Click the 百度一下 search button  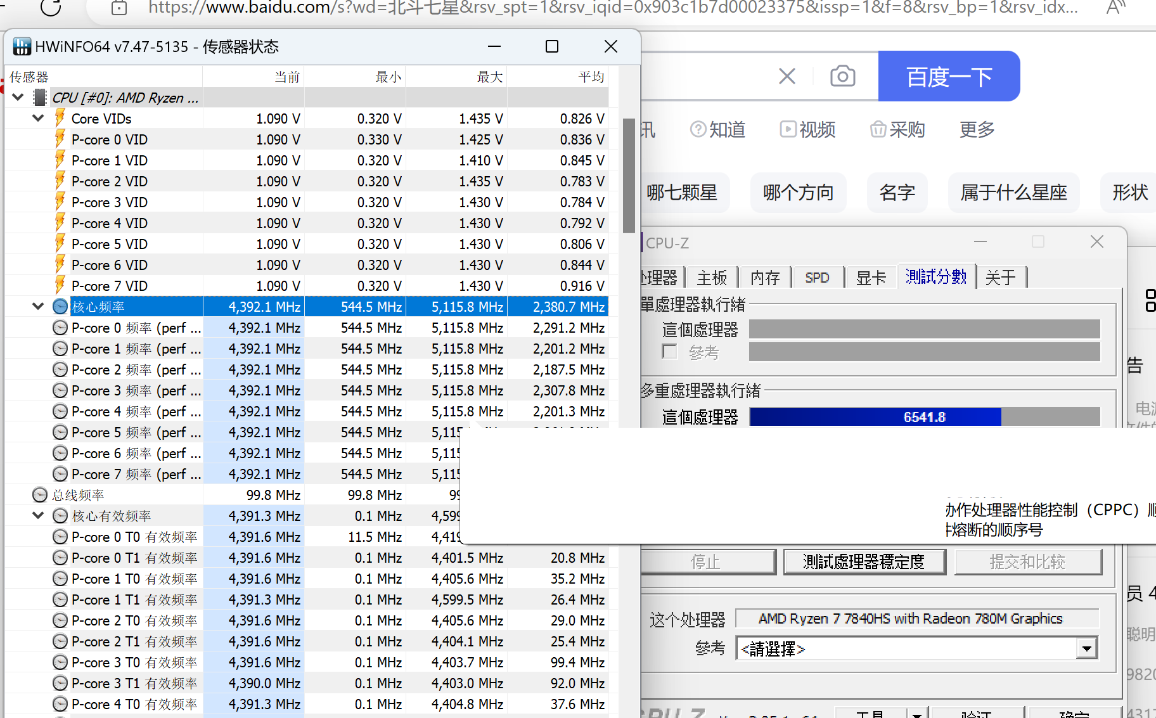point(949,77)
